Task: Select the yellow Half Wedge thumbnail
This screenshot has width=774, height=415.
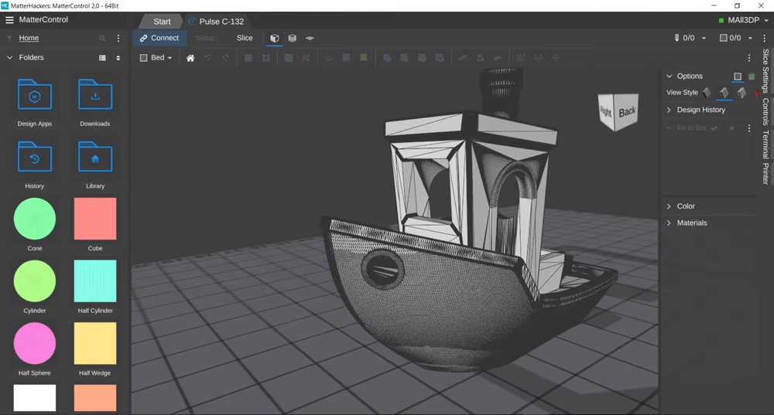Action: point(95,344)
